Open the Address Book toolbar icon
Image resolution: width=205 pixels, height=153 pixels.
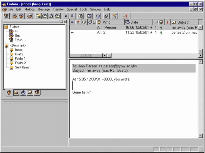pyautogui.click(x=98, y=16)
